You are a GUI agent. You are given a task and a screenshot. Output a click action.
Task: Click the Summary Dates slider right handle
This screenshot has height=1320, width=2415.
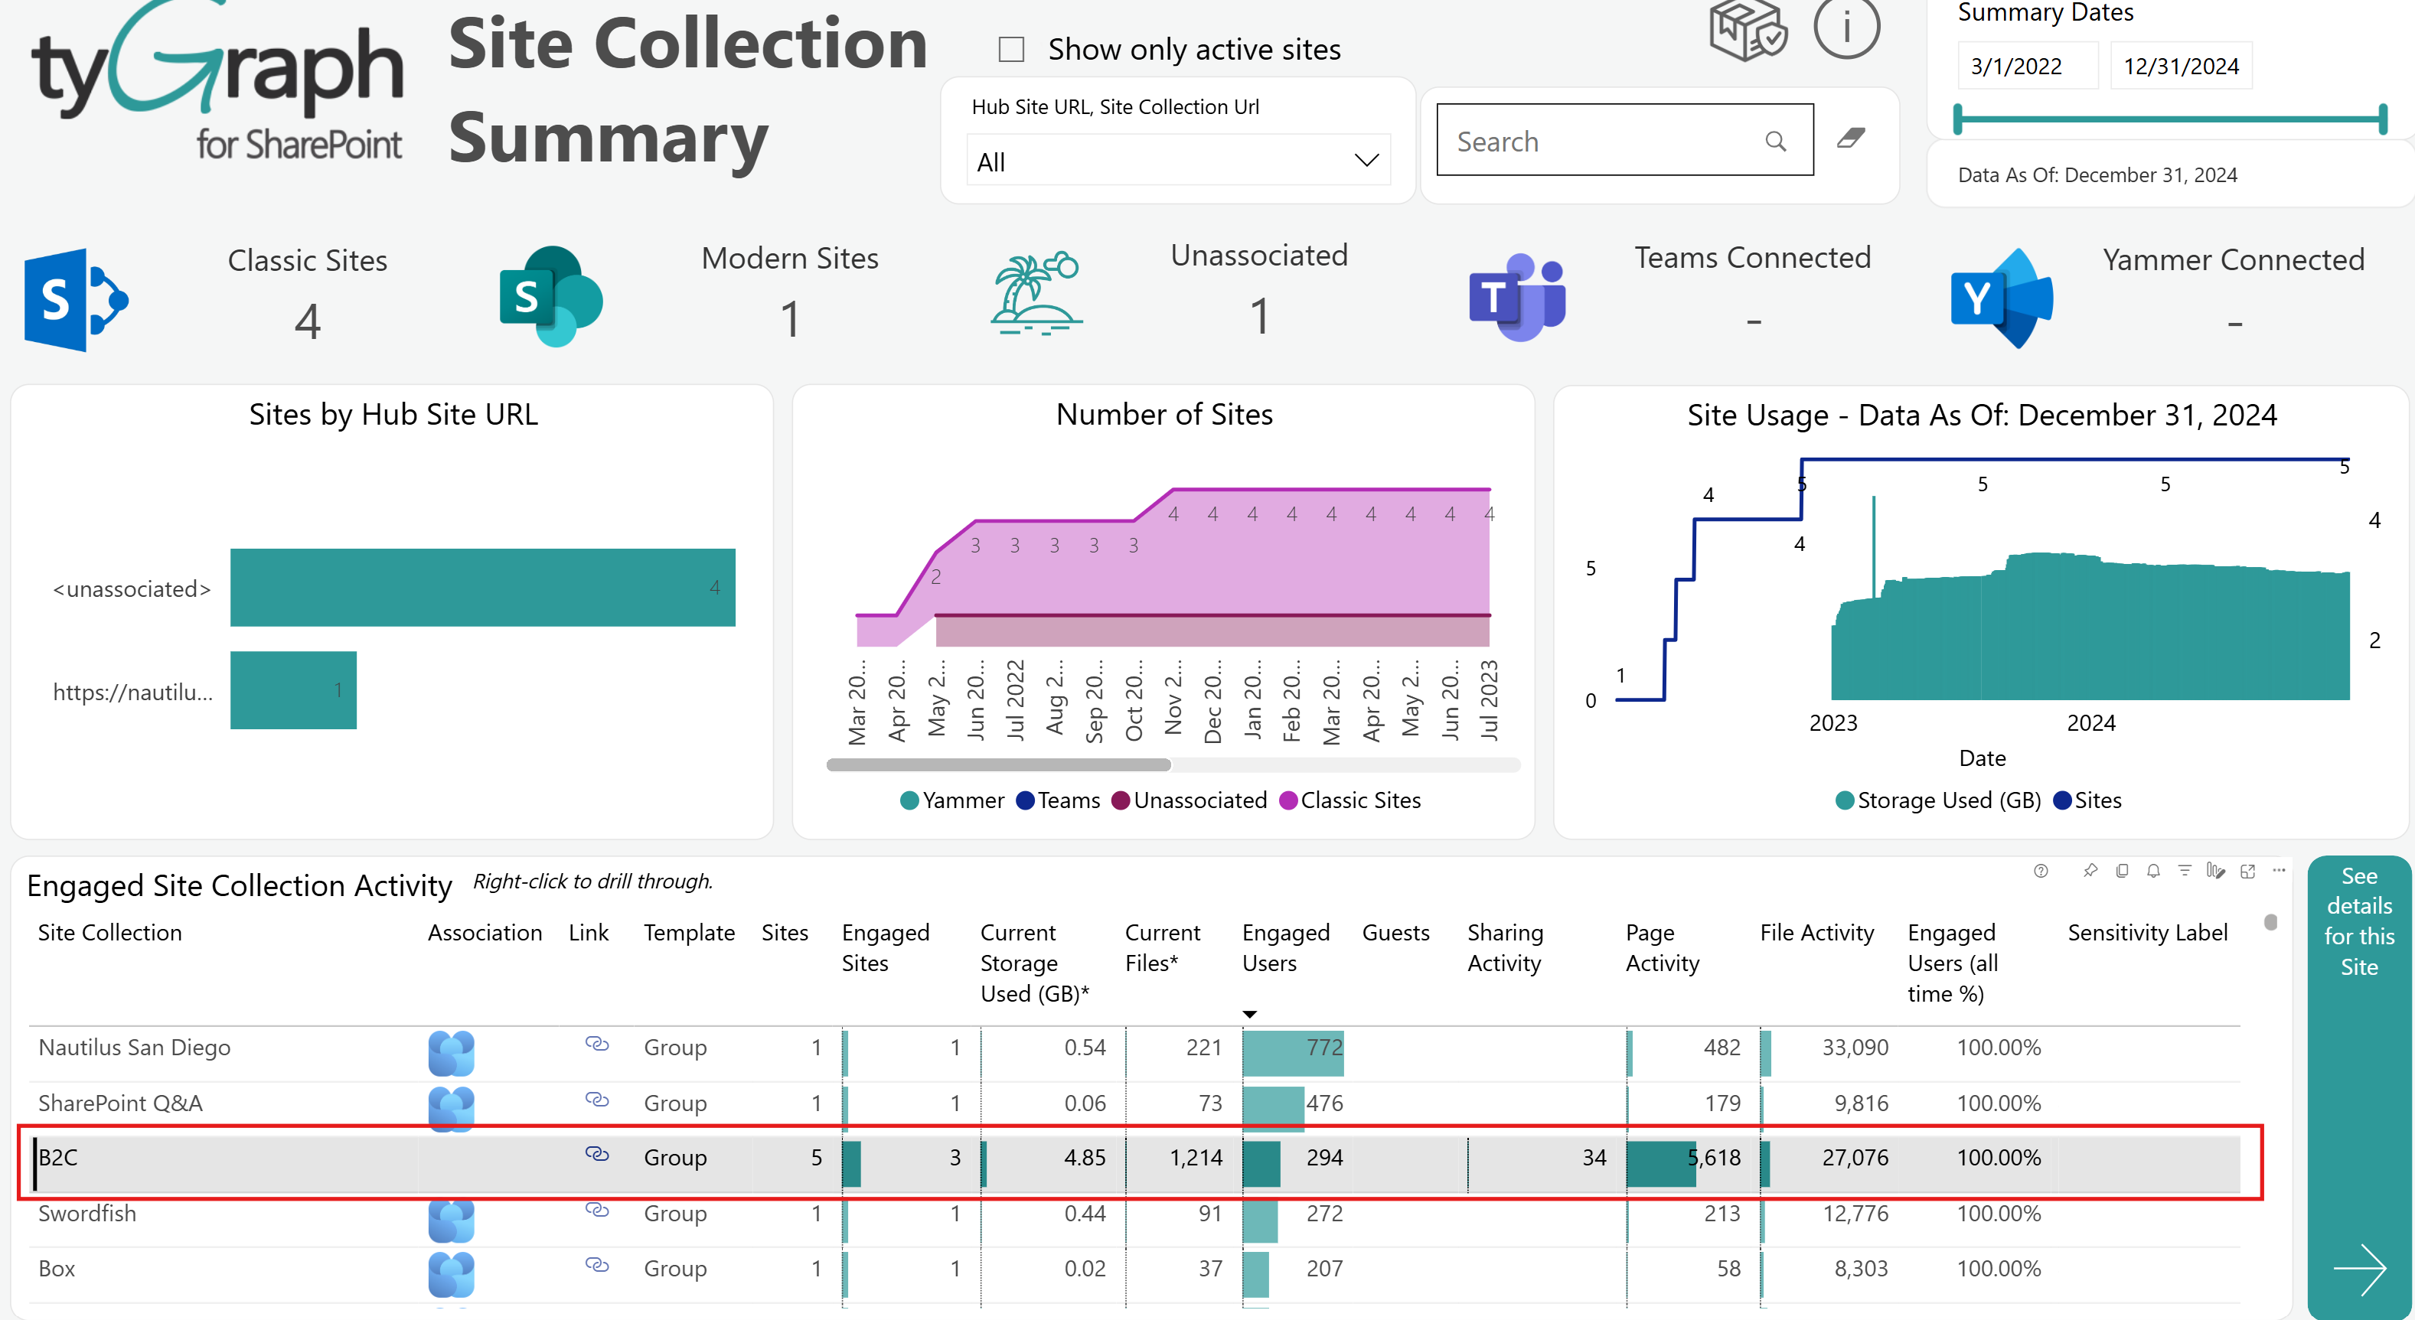[x=2382, y=120]
